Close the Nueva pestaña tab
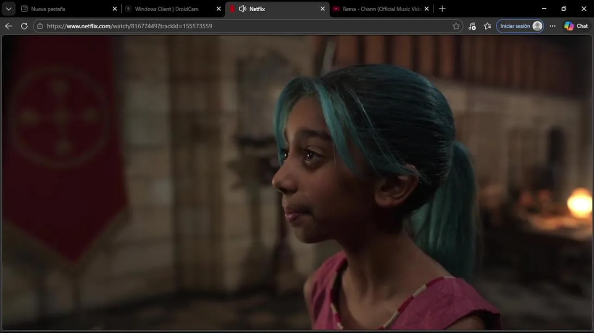Viewport: 594px width, 333px height. click(x=115, y=9)
